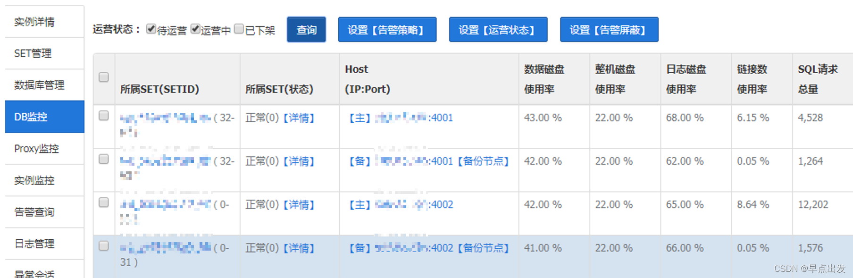The width and height of the screenshot is (853, 278).
Task: Click the 4,528 SQL request total
Action: pyautogui.click(x=810, y=118)
